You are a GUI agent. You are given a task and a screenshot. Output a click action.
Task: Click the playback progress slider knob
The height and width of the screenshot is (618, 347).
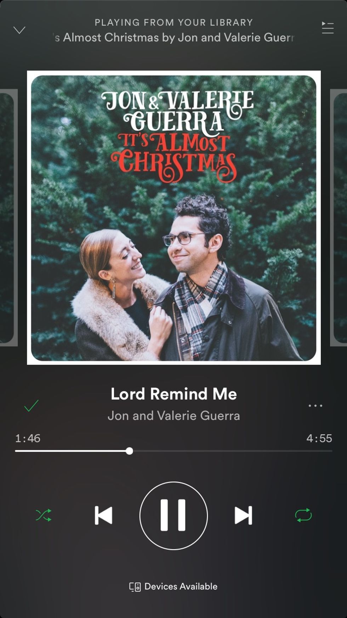[130, 451]
